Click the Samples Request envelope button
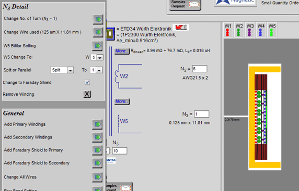The height and width of the screenshot is (191, 299). (185, 4)
